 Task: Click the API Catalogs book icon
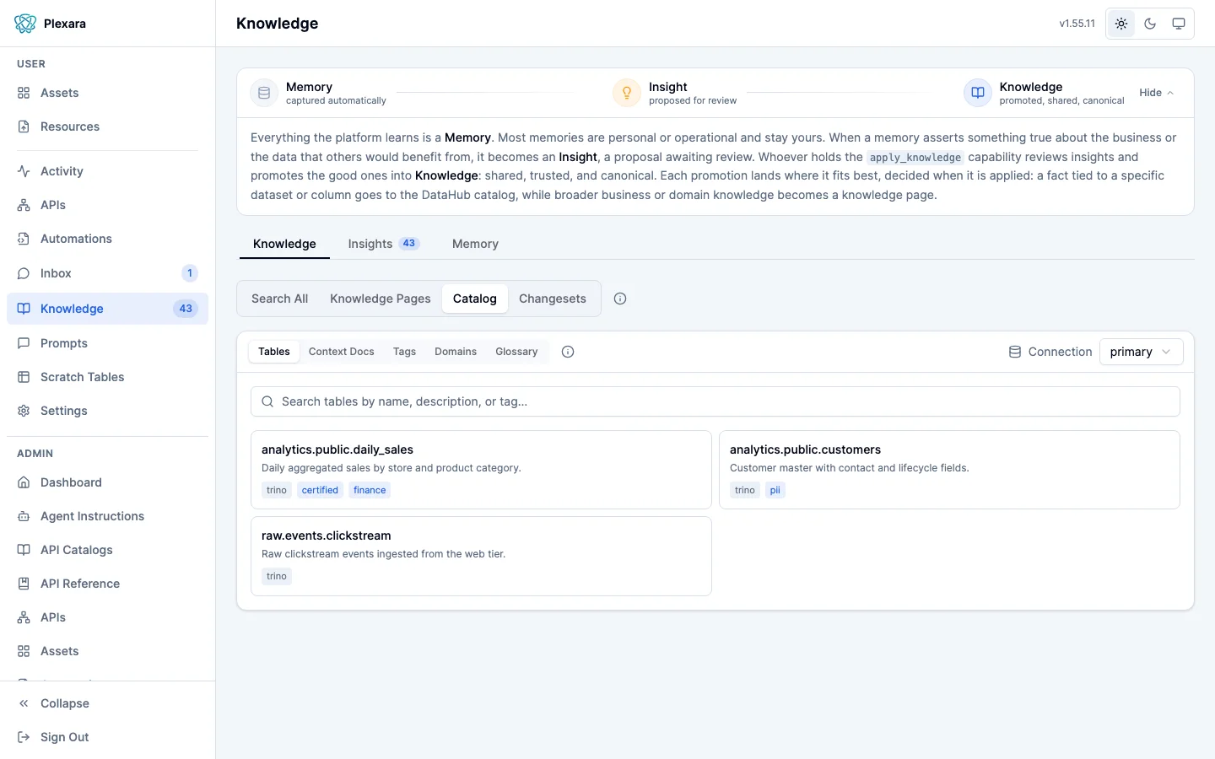coord(24,550)
